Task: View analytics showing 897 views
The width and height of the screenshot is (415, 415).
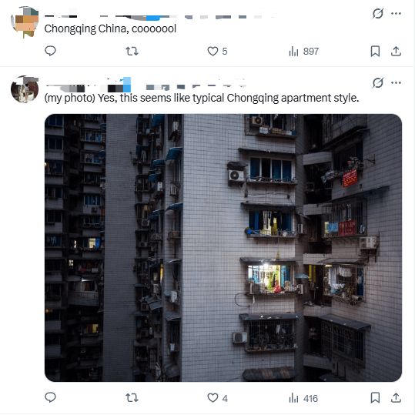Action: click(x=304, y=51)
